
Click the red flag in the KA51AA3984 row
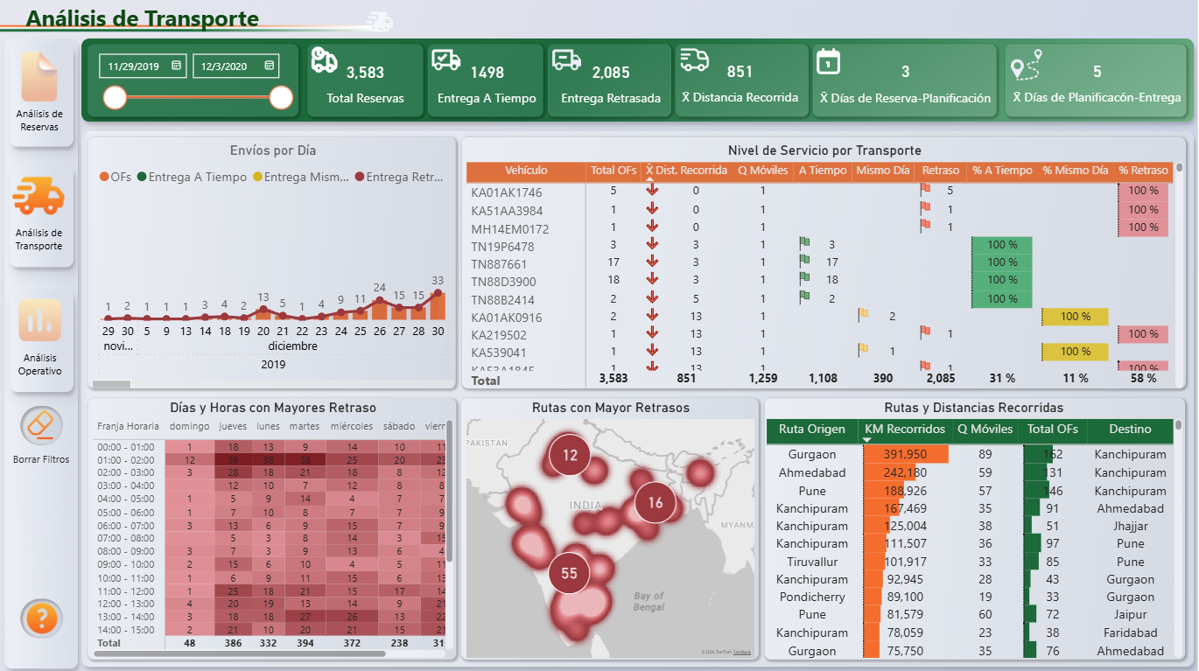(925, 207)
